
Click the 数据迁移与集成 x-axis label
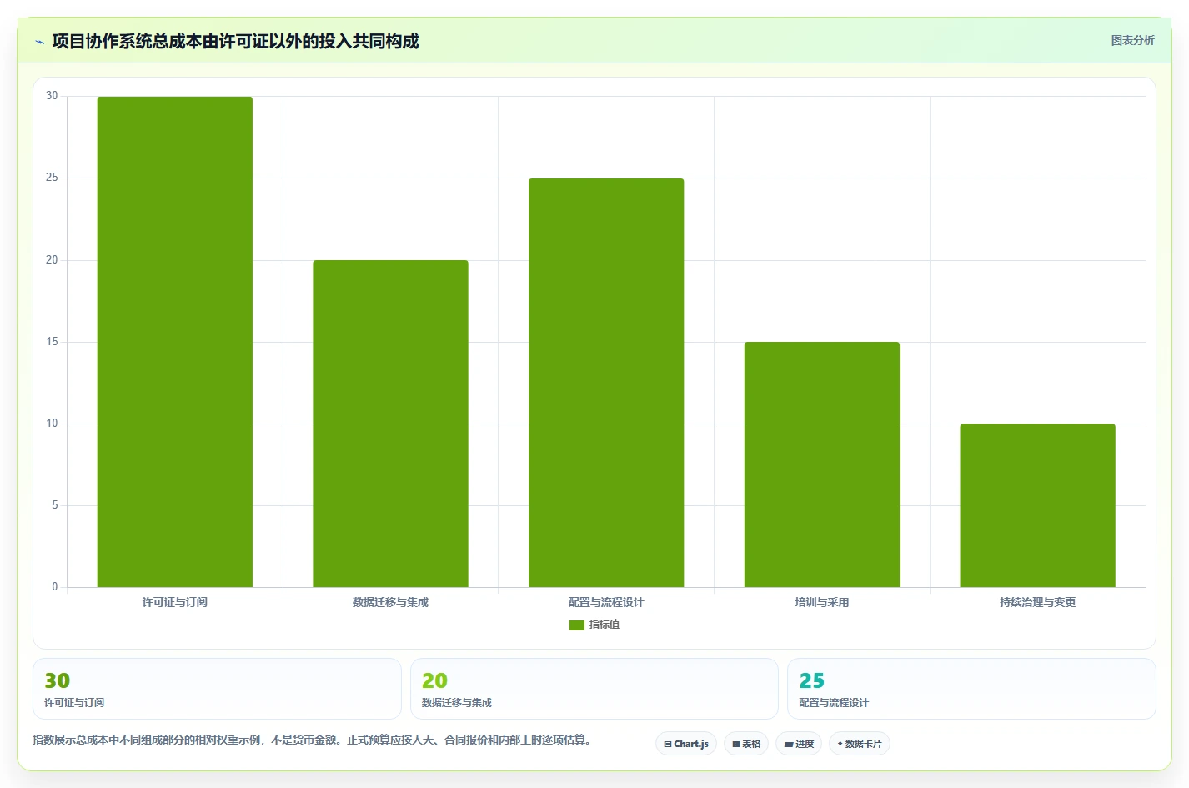click(390, 602)
